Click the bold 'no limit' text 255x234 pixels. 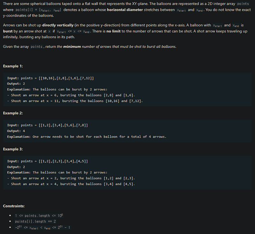pos(113,31)
